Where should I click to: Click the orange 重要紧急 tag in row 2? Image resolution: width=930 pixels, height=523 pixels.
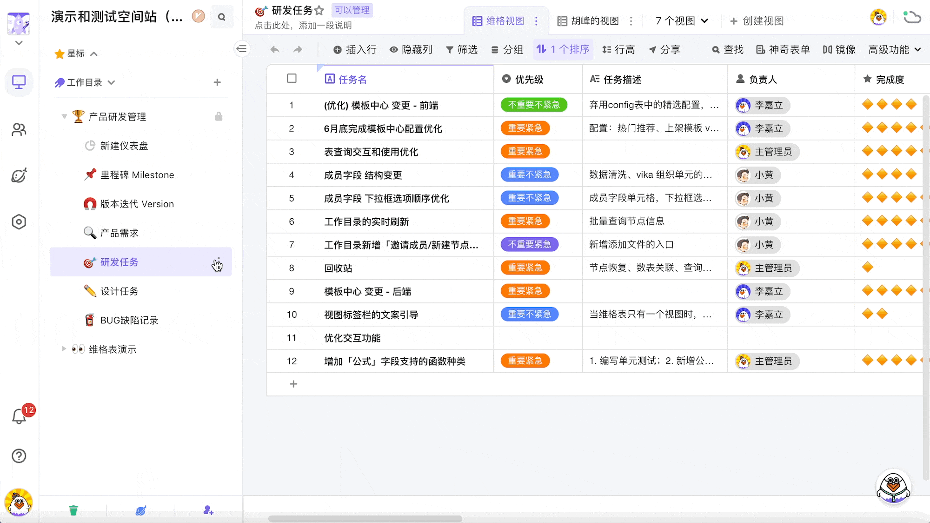point(525,128)
